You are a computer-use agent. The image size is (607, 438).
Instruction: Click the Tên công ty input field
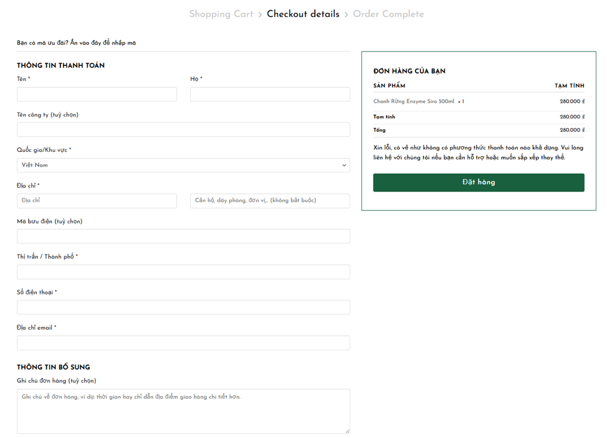click(x=183, y=129)
